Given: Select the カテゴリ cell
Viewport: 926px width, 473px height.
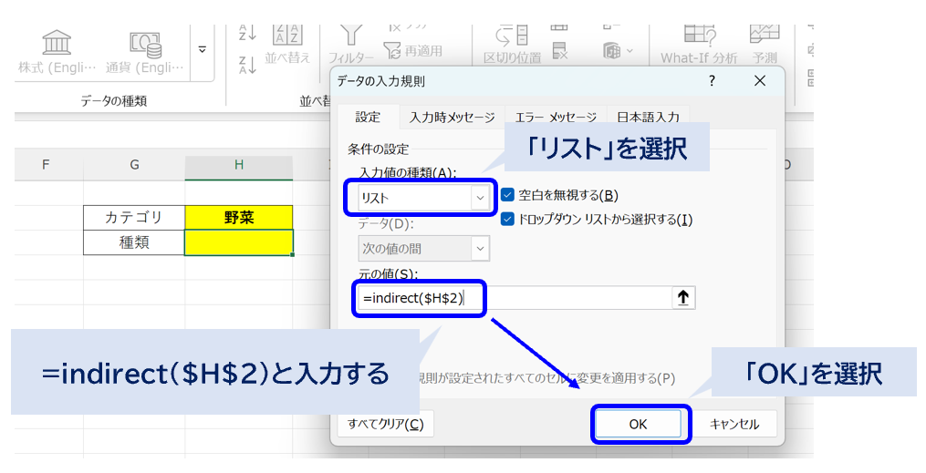Looking at the screenshot, I should click(134, 218).
